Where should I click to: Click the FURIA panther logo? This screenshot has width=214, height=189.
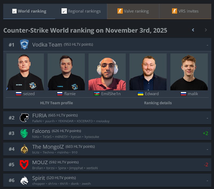(x=24, y=118)
